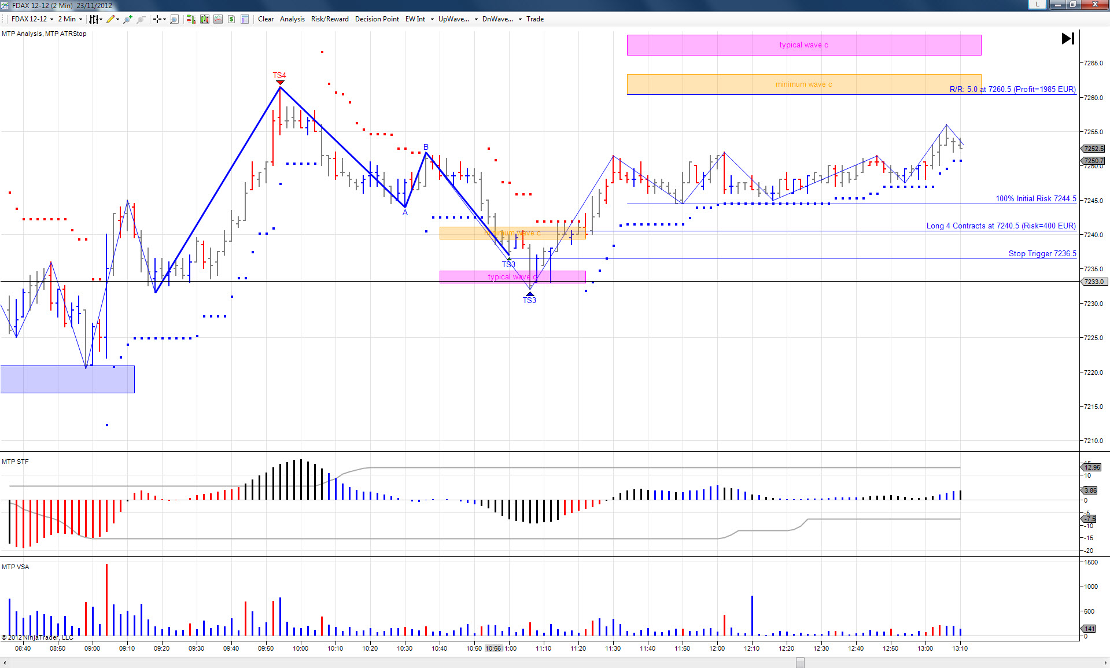Click the MTP STF panel label
The height and width of the screenshot is (668, 1110).
click(15, 462)
